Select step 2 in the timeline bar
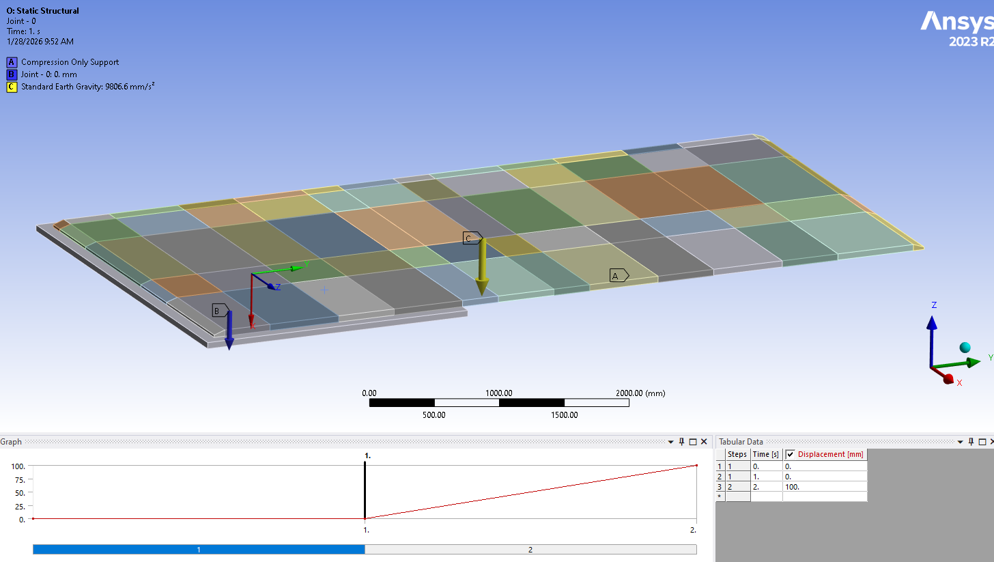The image size is (994, 562). pyautogui.click(x=530, y=549)
